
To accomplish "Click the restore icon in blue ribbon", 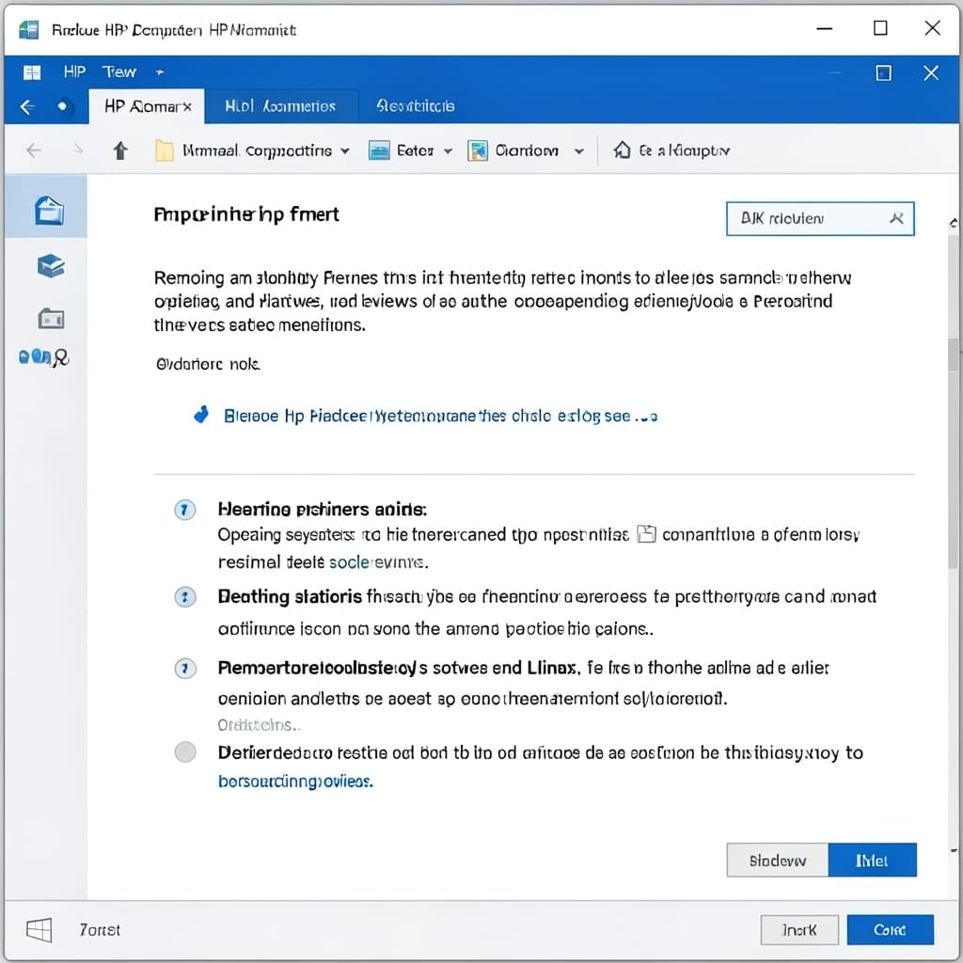I will (884, 73).
